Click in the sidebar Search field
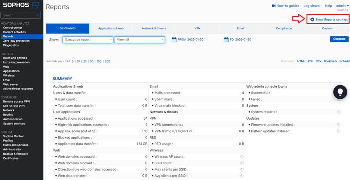 (x=19, y=15)
